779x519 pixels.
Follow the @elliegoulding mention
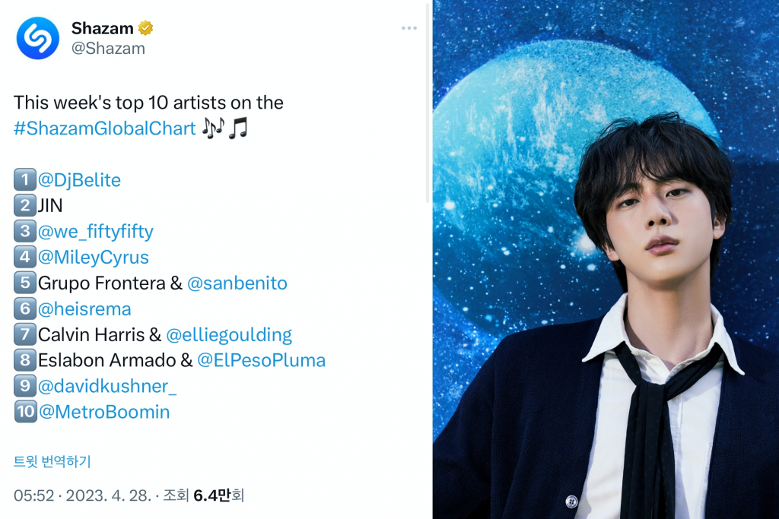(x=229, y=335)
